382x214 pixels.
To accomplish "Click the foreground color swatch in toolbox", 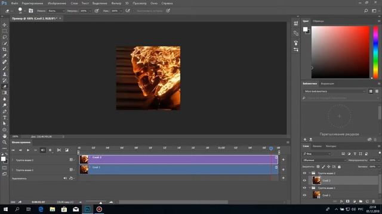I will (3, 159).
